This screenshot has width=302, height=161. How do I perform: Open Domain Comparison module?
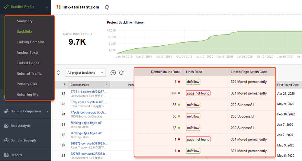pos(26,111)
